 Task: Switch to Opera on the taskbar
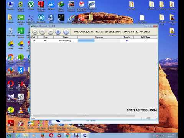tap(51, 135)
